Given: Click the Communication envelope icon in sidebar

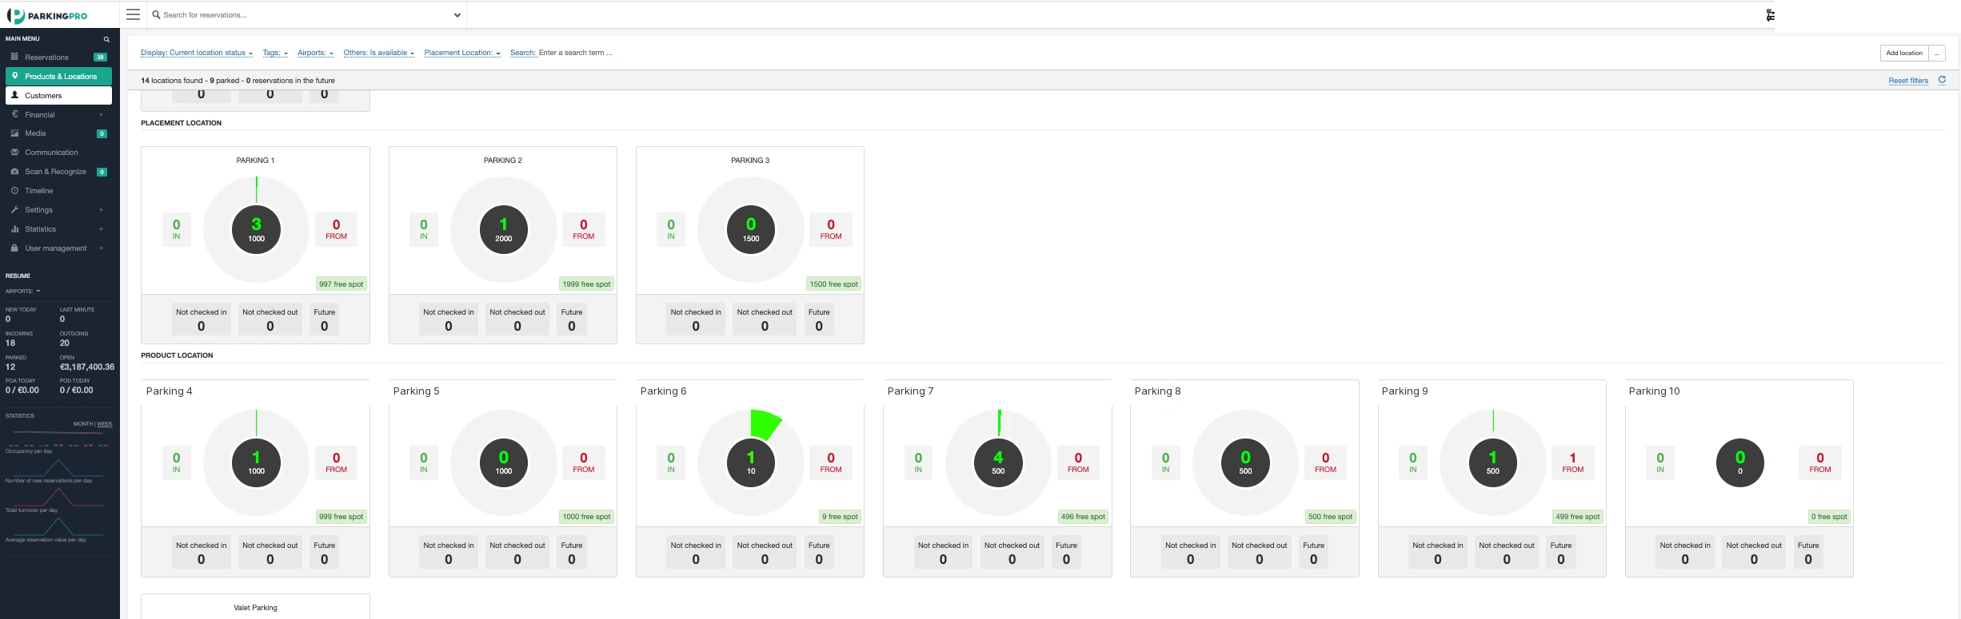Looking at the screenshot, I should click(x=14, y=153).
